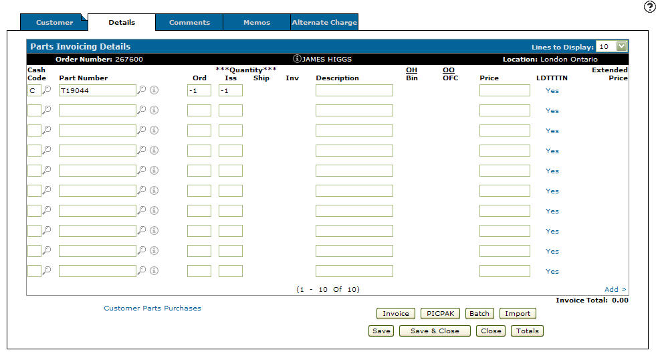
Task: Click the Close button
Action: [491, 331]
